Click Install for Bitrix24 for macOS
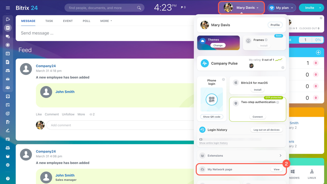 (258, 90)
